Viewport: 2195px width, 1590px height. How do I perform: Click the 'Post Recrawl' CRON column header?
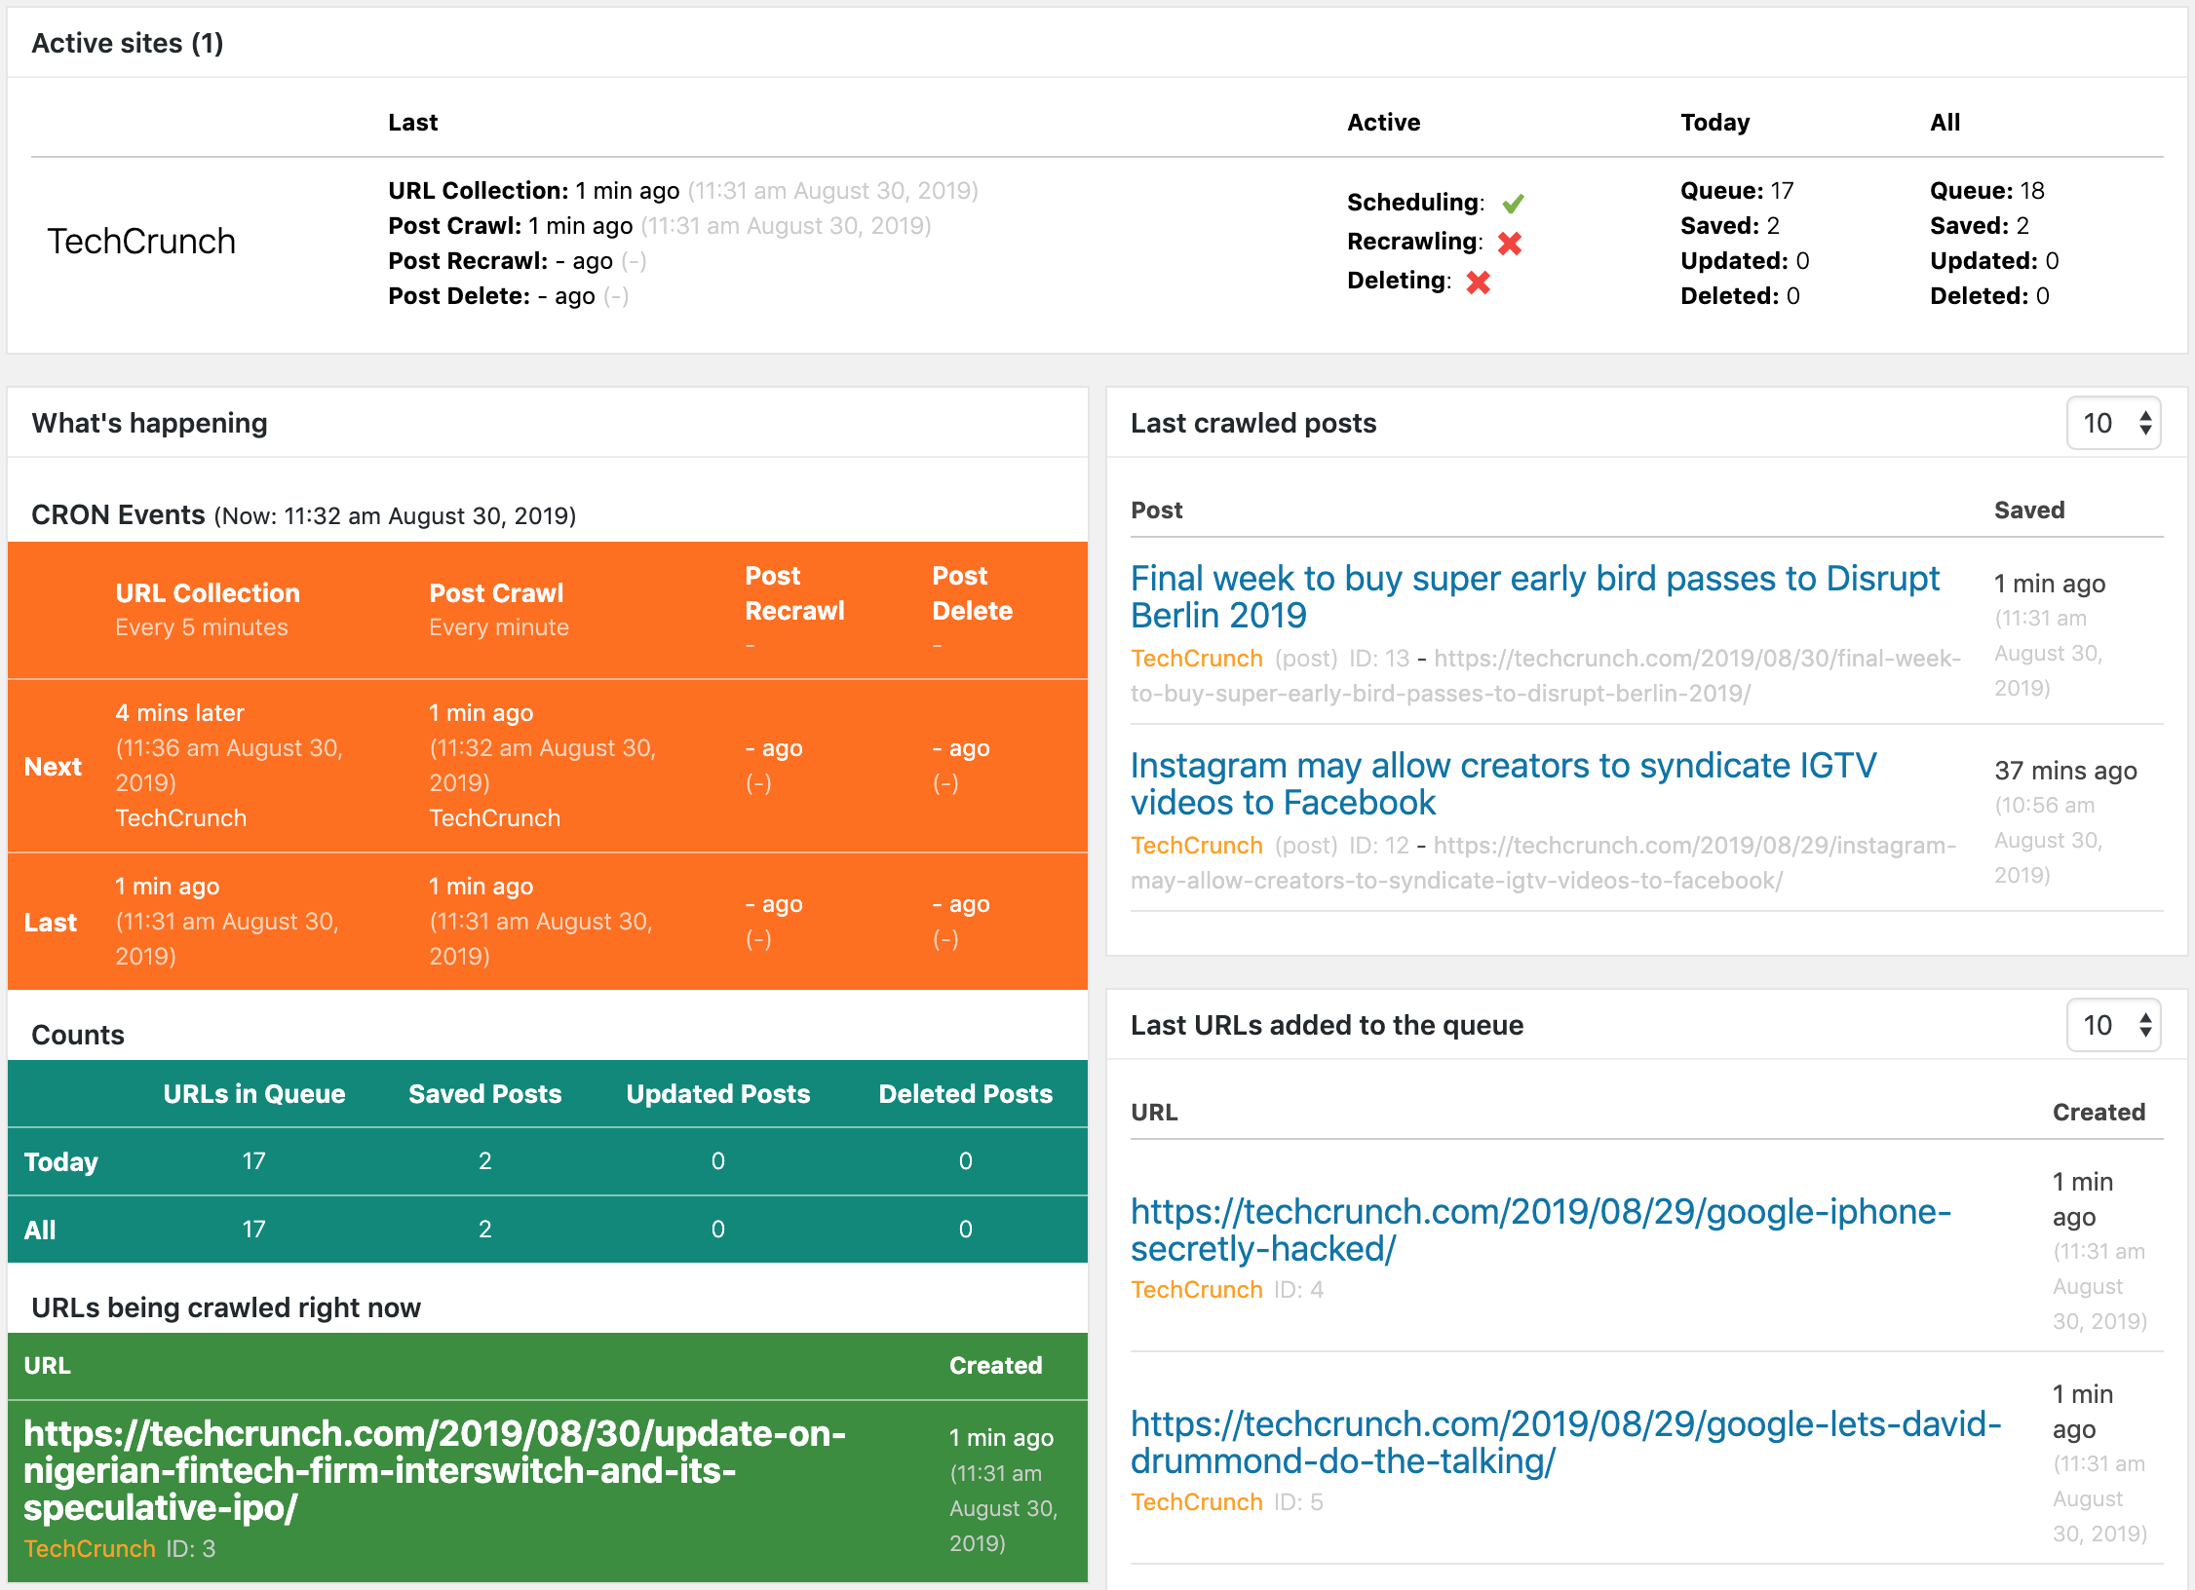point(794,593)
